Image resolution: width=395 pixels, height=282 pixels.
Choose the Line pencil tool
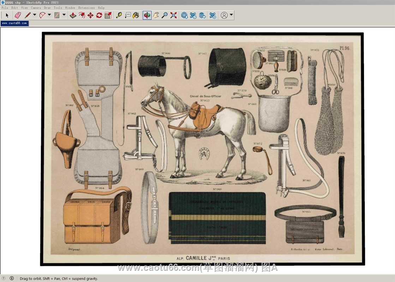pyautogui.click(x=28, y=16)
